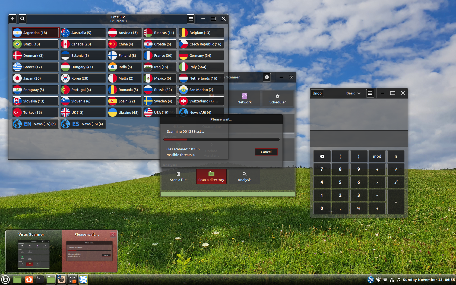The image size is (456, 285).
Task: Open Free-TV hamburger menu
Action: pyautogui.click(x=191, y=19)
